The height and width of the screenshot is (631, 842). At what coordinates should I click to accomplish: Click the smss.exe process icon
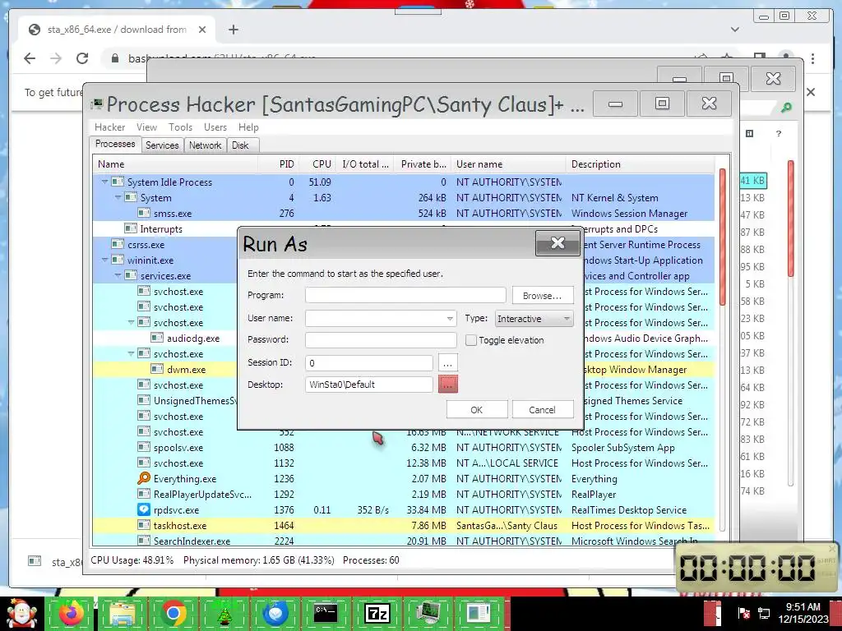point(144,213)
